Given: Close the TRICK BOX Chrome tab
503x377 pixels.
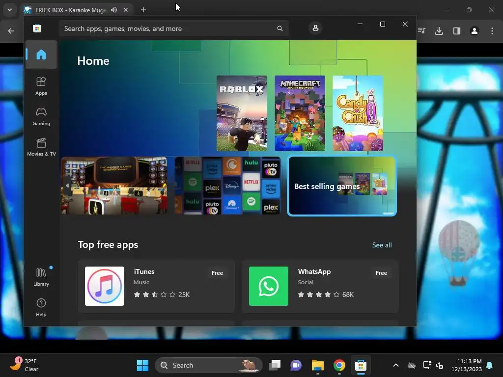Looking at the screenshot, I should (126, 10).
